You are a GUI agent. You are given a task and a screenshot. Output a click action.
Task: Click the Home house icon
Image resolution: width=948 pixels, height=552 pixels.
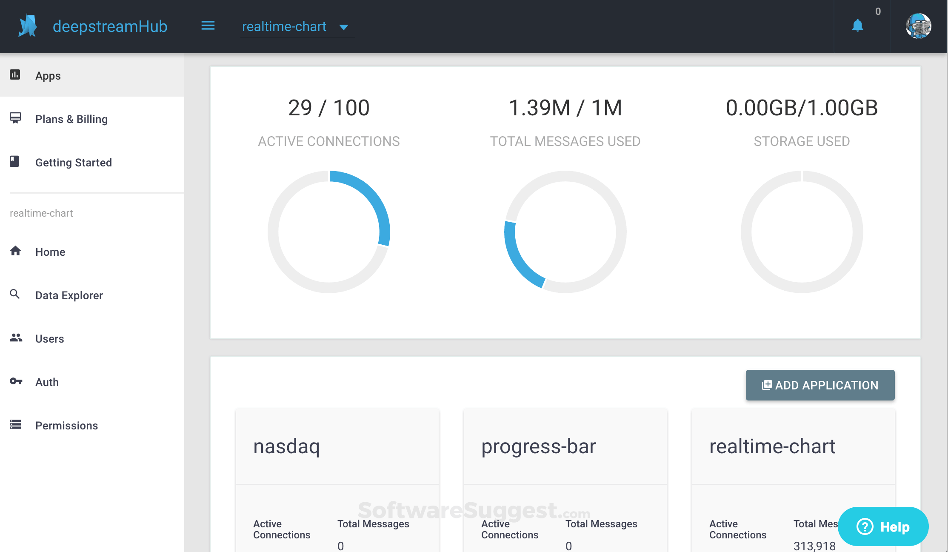click(x=15, y=251)
